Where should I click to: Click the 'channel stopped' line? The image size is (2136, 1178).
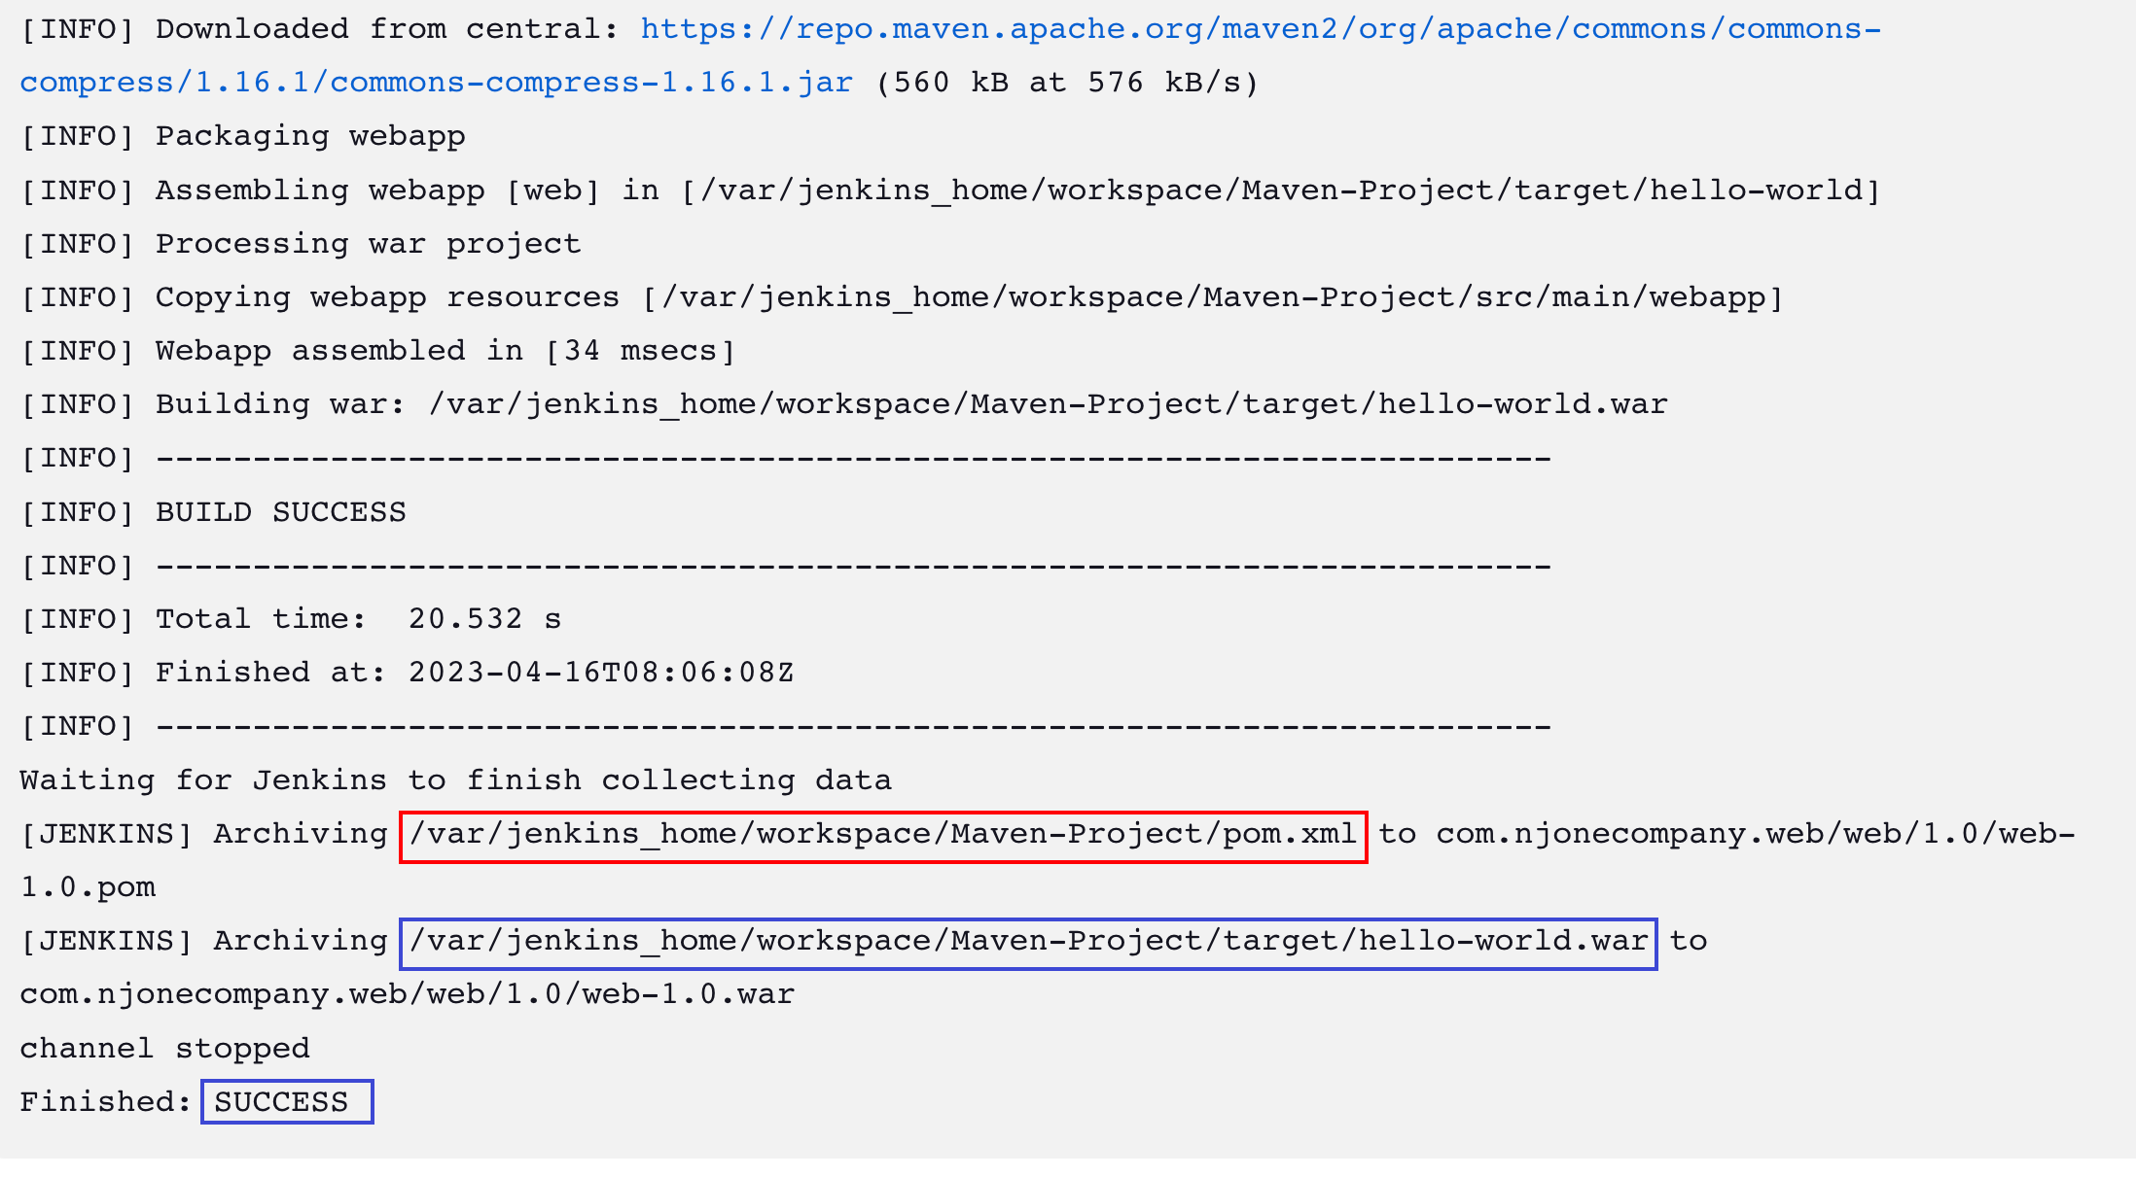(x=164, y=1049)
